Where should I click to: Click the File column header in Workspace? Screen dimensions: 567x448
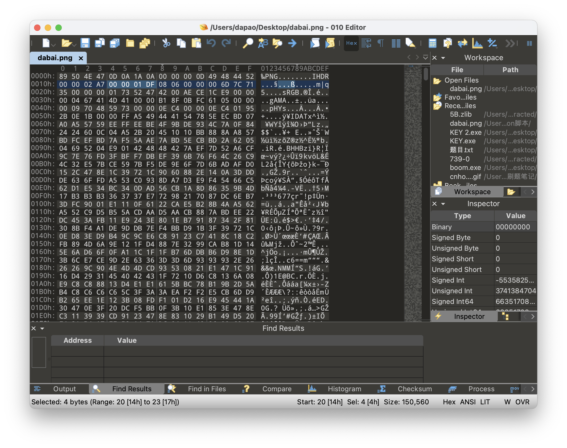(457, 70)
